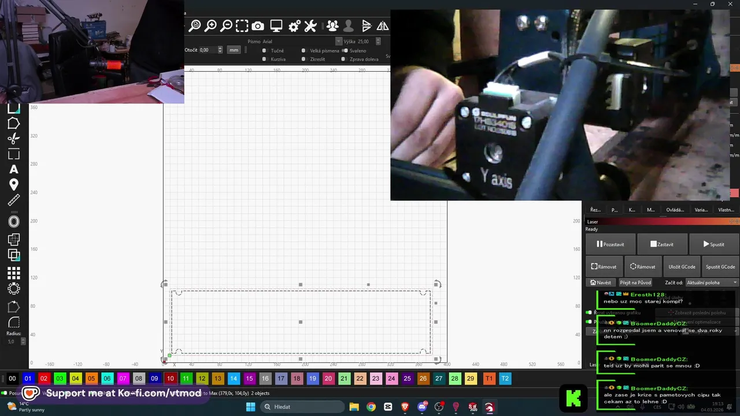Pick the red 02 layer swatch
Viewport: 740px width, 416px height.
point(44,378)
